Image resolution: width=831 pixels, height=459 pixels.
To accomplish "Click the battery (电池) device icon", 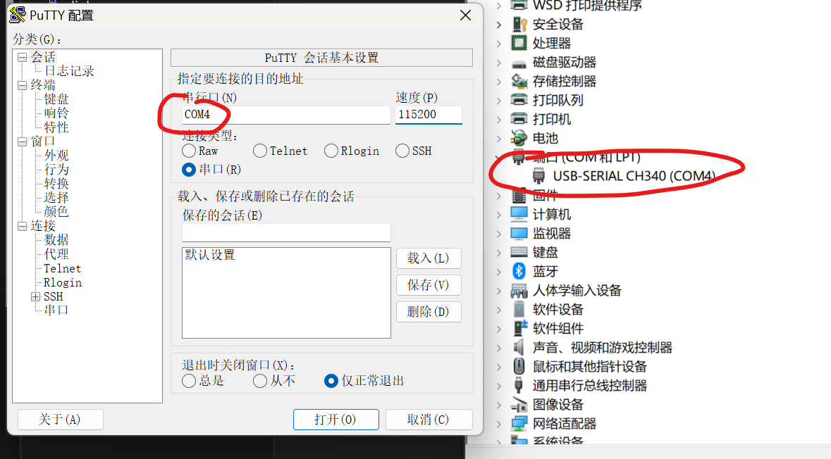I will point(519,138).
